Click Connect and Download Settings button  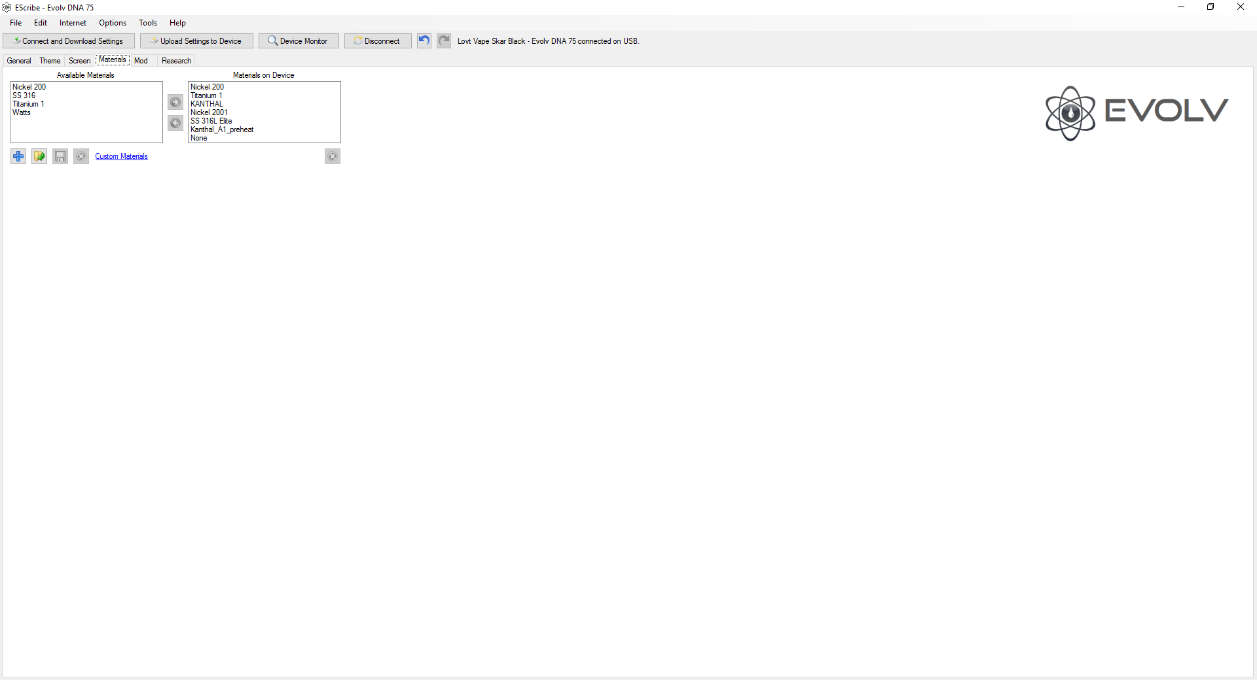click(x=69, y=41)
